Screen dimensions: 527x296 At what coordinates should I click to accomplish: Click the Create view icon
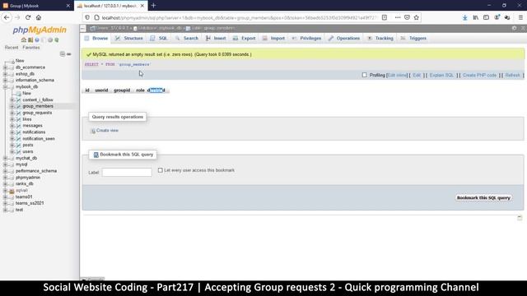click(93, 131)
